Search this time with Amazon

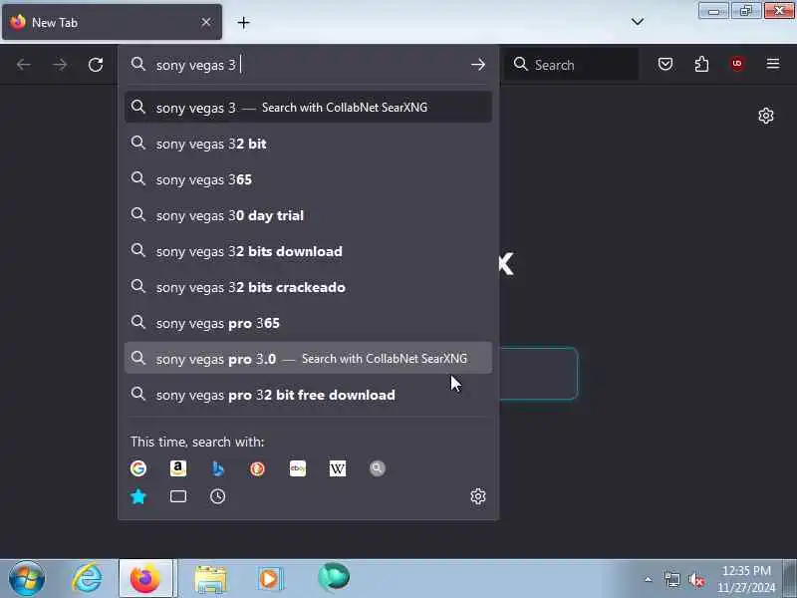point(178,468)
